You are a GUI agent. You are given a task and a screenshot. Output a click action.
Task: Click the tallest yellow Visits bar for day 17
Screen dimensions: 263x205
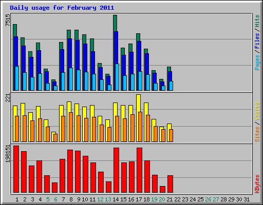[139, 103]
